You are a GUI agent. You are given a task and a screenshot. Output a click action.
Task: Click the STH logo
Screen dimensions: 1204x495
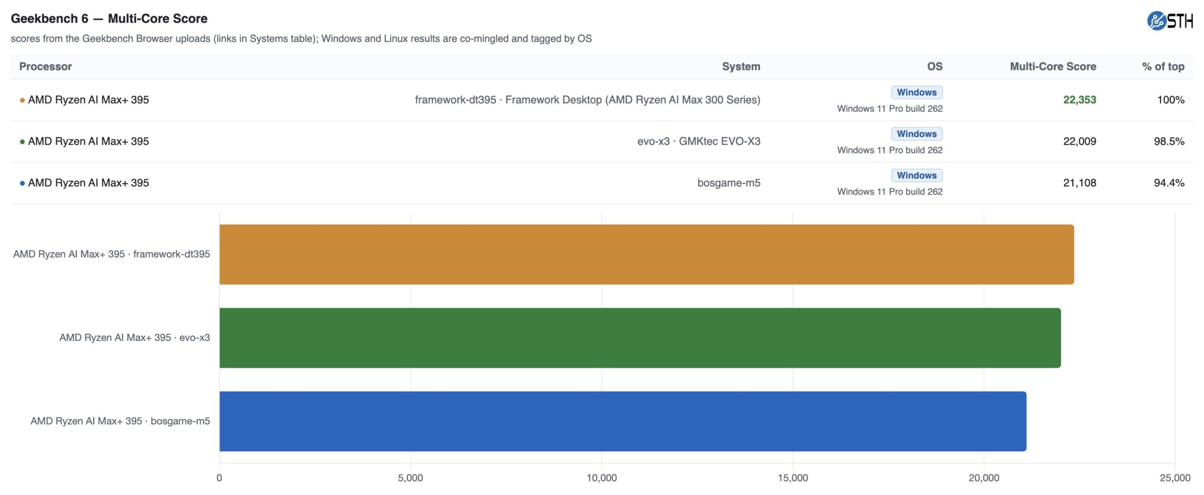[x=1170, y=21]
